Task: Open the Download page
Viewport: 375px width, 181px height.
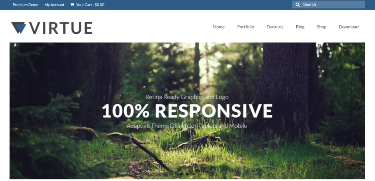Action: (348, 27)
